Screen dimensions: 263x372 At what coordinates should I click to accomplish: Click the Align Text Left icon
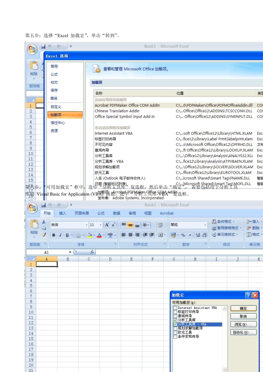pyautogui.click(x=124, y=235)
